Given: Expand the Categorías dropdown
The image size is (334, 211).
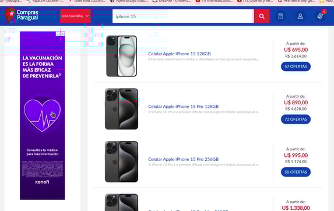Looking at the screenshot, I should point(75,16).
